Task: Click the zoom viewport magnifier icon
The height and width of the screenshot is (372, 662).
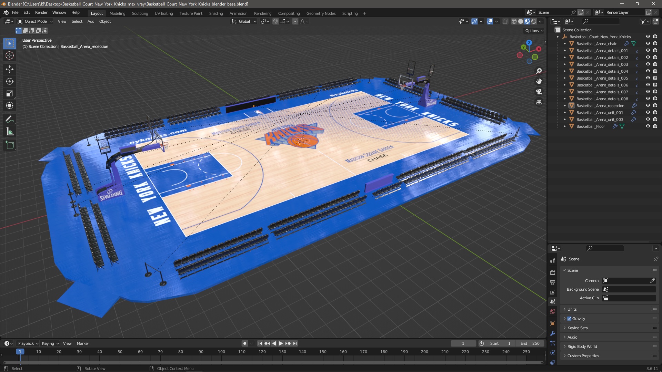Action: pyautogui.click(x=539, y=71)
